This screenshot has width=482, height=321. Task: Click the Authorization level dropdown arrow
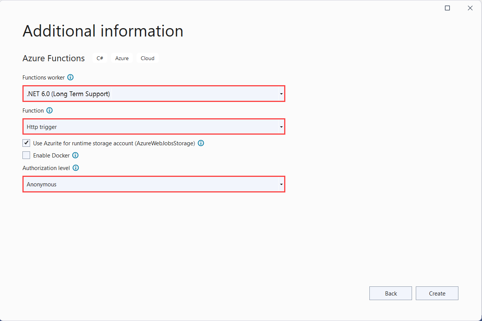pos(281,185)
